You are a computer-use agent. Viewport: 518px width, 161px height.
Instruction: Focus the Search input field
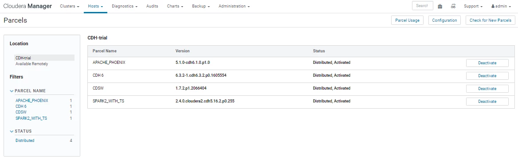(423, 6)
